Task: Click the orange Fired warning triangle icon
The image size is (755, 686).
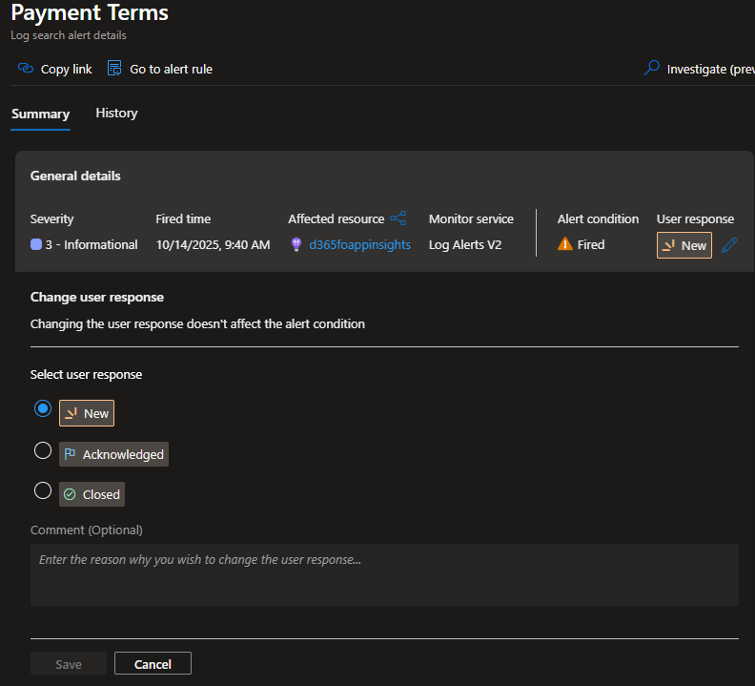Action: 565,244
